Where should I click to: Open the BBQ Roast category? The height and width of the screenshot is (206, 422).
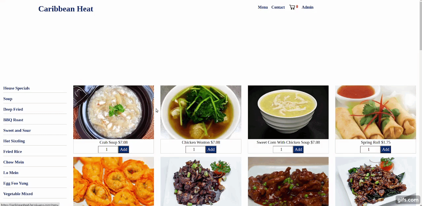point(13,120)
